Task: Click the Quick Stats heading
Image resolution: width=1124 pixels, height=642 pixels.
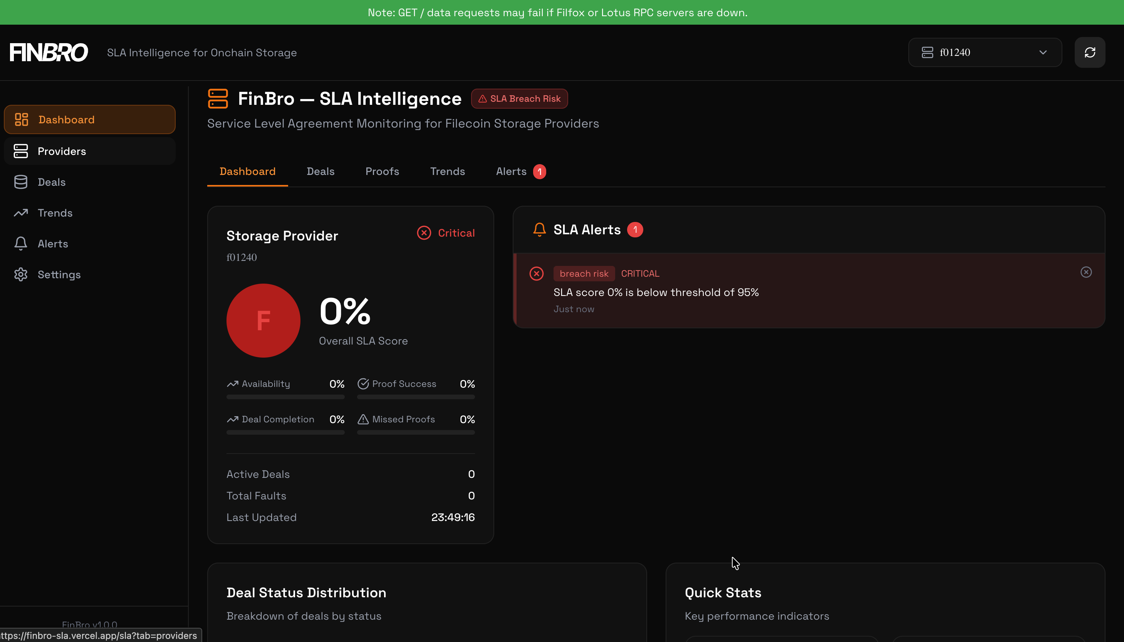Action: pos(723,593)
